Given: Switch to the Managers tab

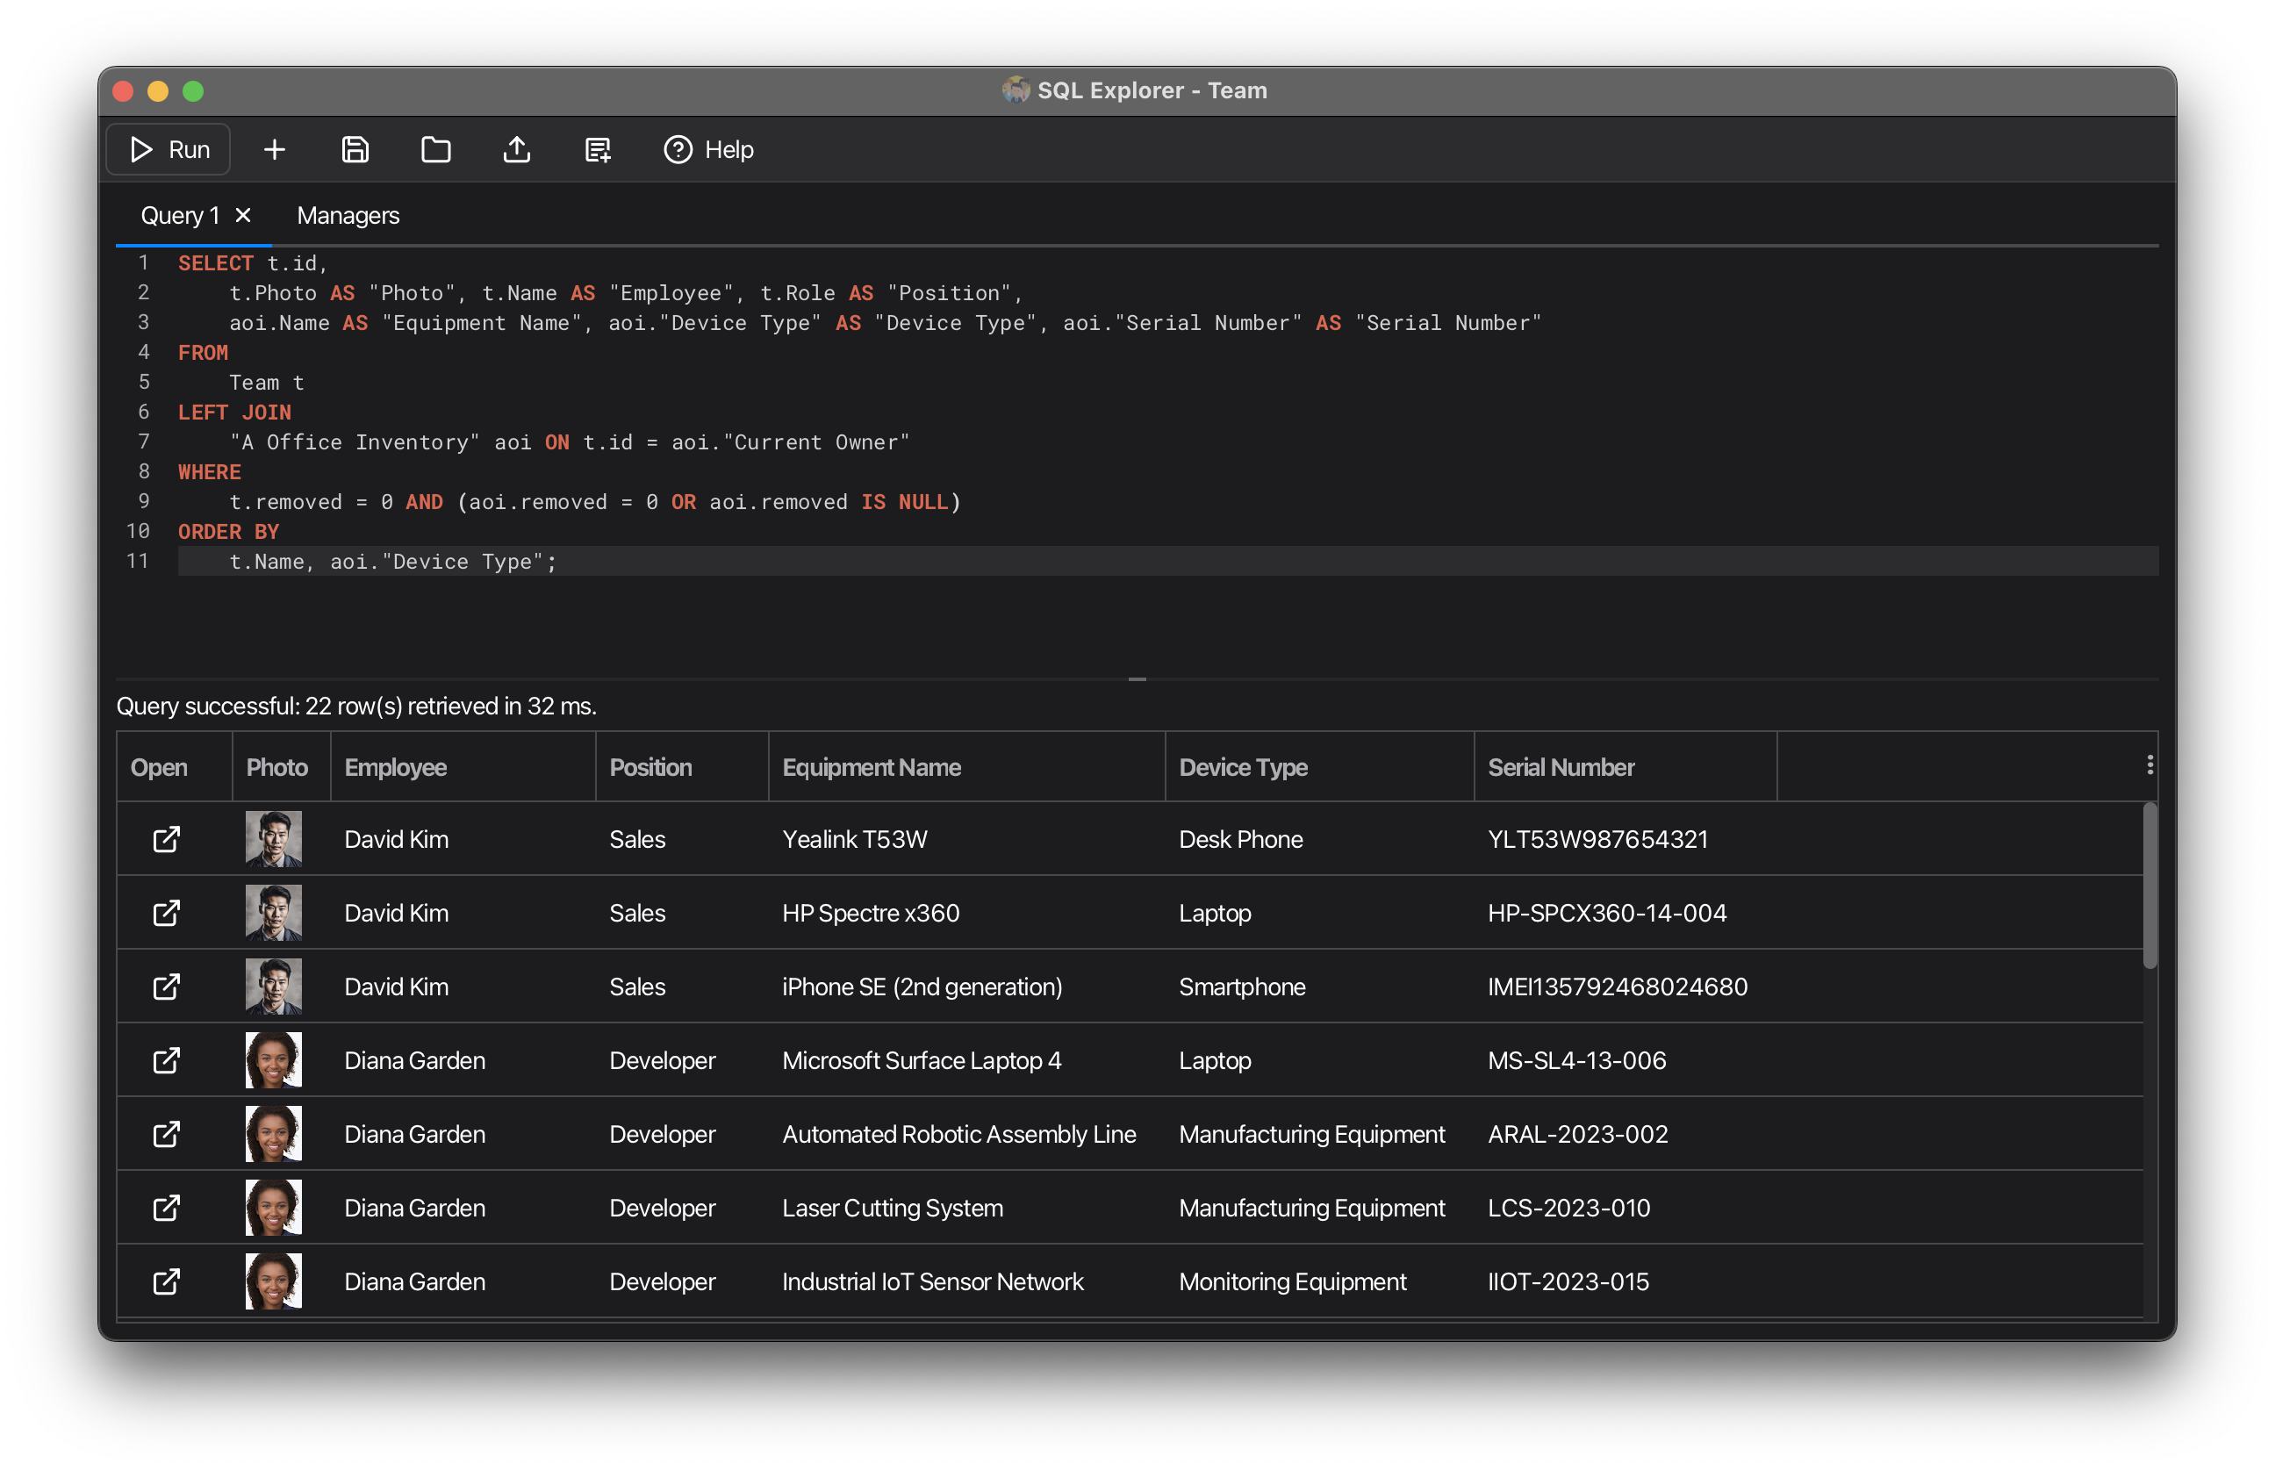Looking at the screenshot, I should (348, 215).
